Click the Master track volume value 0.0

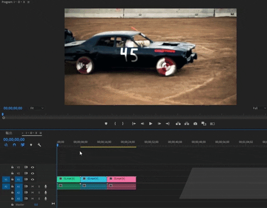point(36,205)
